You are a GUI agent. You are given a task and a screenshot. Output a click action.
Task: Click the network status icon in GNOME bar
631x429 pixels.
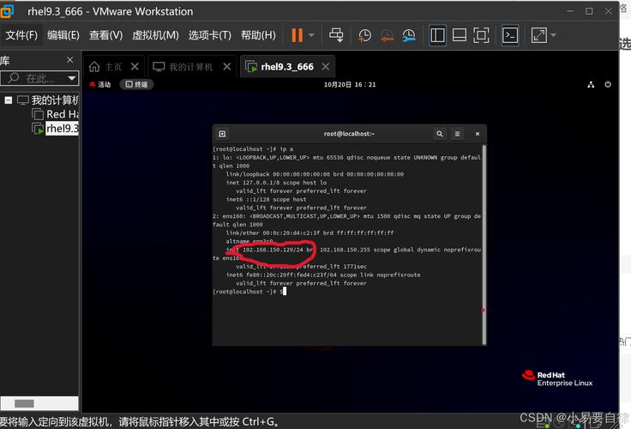(591, 85)
